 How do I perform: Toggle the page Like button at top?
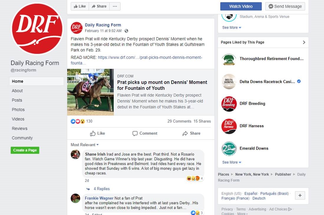click(x=80, y=6)
